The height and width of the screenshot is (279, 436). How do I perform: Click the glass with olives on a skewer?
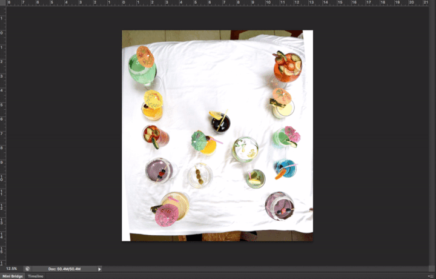tap(199, 176)
